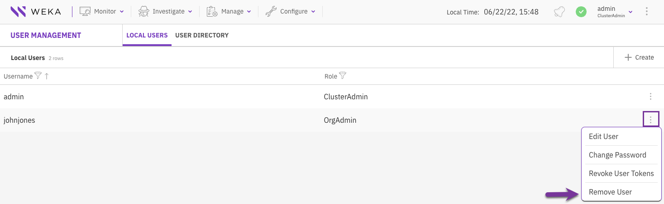Filter the Role column

point(343,76)
